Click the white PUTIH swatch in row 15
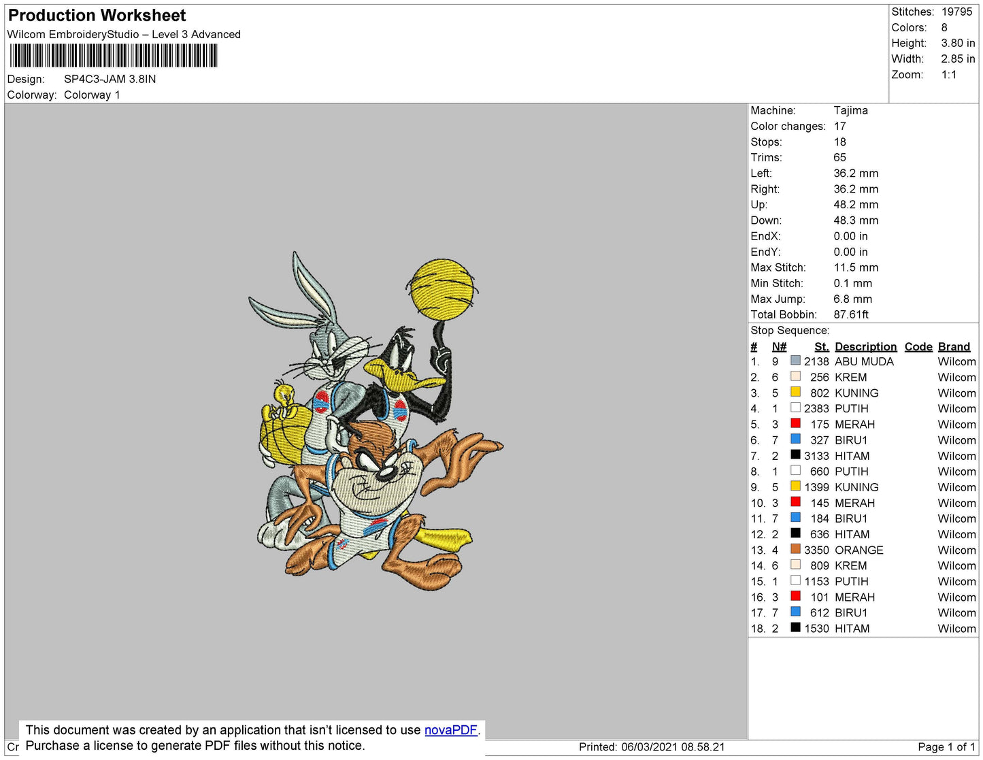 [x=795, y=580]
